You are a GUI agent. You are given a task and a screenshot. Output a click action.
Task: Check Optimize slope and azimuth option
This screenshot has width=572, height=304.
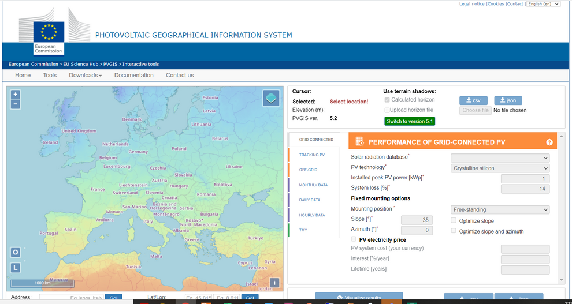[x=454, y=231]
